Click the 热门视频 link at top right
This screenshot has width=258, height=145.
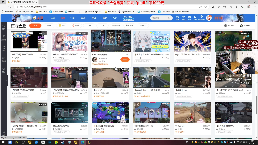tap(229, 26)
